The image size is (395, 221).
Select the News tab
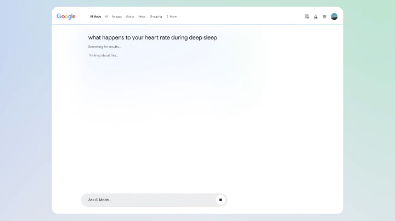(x=142, y=16)
